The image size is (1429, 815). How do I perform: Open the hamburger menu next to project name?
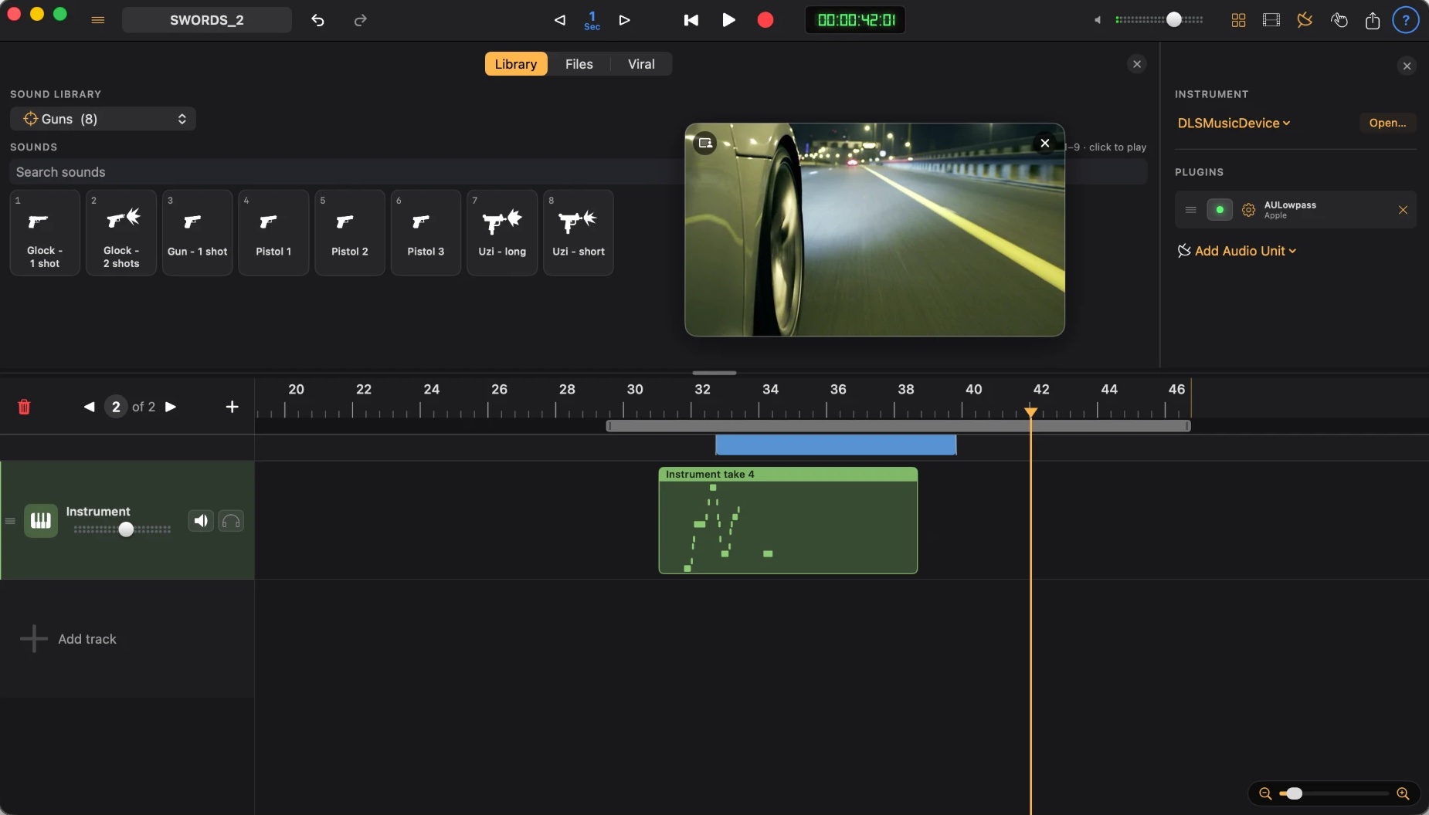click(98, 20)
